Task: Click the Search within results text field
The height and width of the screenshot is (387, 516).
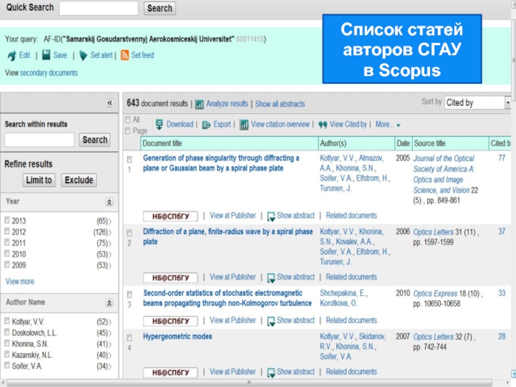Action: click(x=39, y=140)
